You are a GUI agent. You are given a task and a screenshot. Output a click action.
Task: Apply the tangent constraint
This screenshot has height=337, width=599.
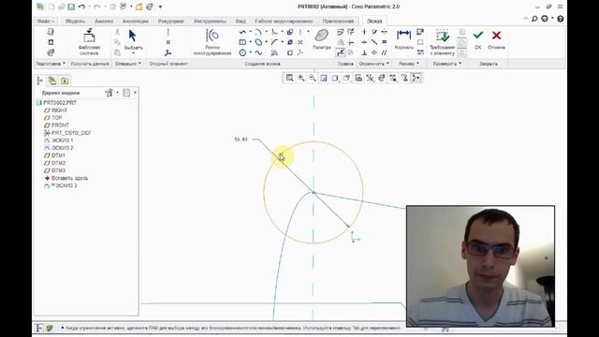(x=374, y=32)
